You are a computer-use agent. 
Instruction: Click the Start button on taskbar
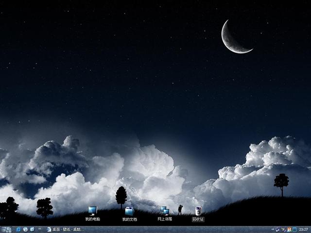(x=6, y=229)
